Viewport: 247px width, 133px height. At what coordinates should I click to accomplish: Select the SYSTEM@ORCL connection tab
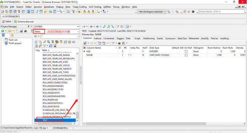(11, 17)
